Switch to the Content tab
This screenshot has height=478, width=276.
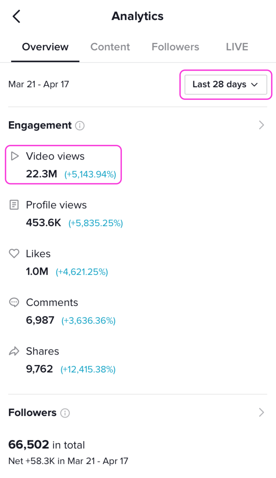point(110,47)
